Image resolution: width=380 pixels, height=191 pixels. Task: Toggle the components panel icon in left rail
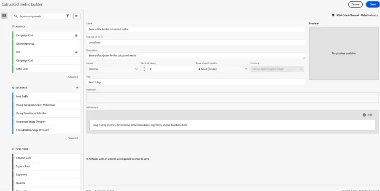point(4,16)
